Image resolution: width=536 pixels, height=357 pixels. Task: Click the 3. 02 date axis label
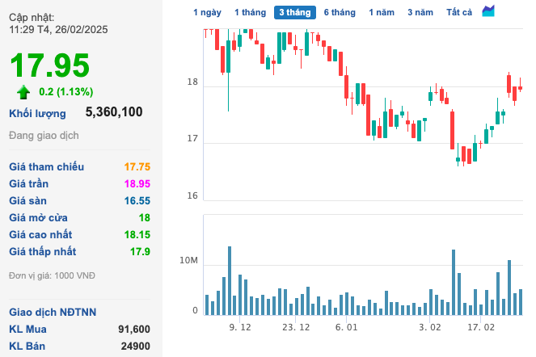[430, 327]
